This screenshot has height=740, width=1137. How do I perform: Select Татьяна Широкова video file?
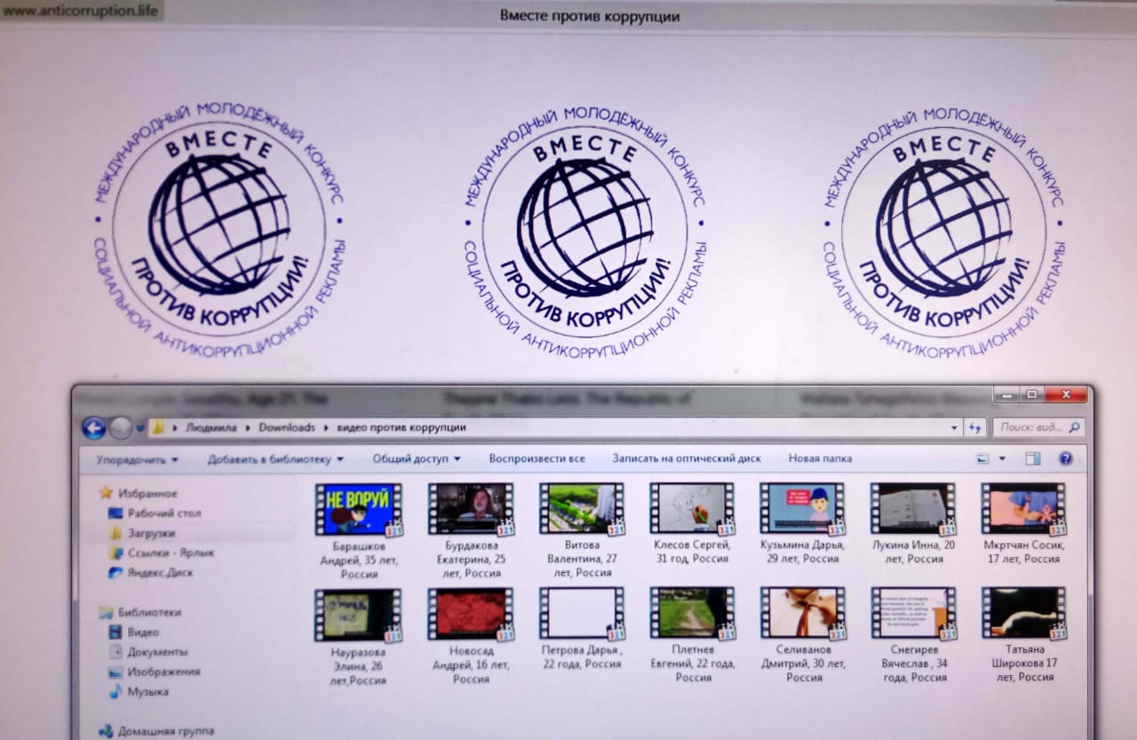click(1023, 613)
